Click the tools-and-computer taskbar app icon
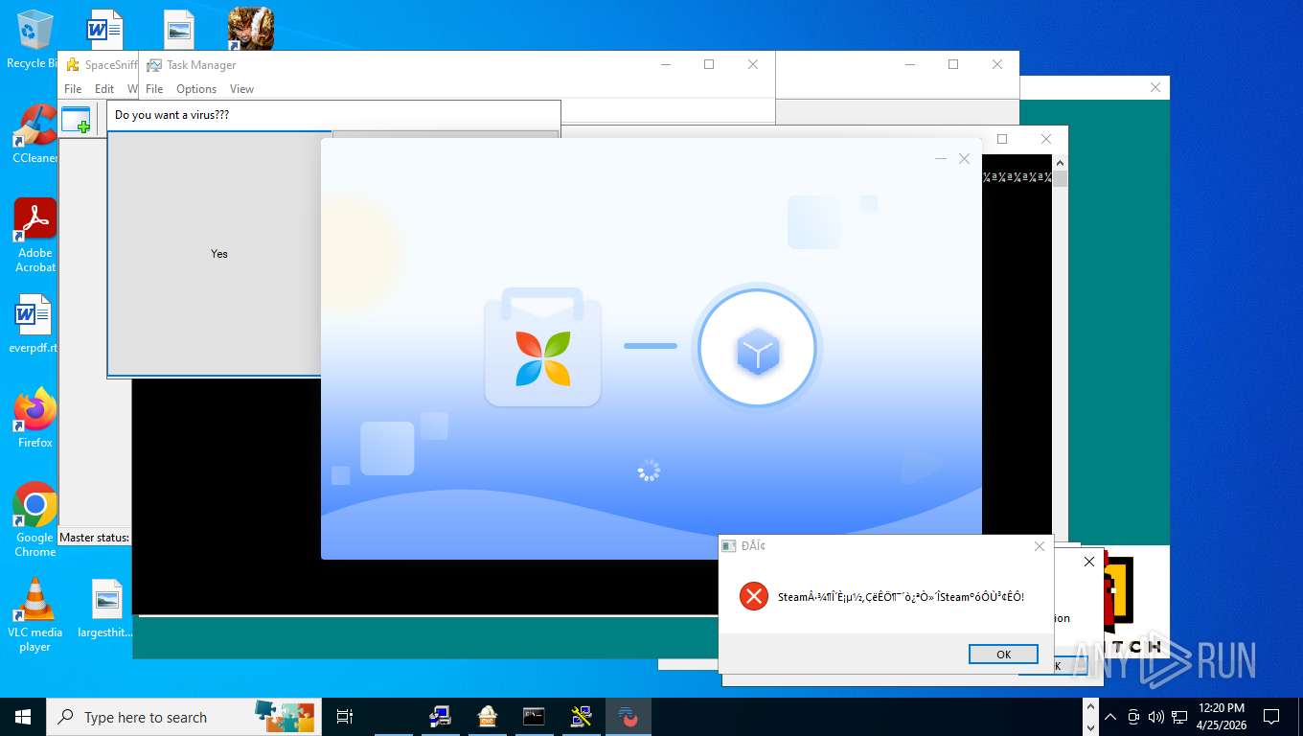Screen dimensions: 1303x736 click(x=582, y=717)
